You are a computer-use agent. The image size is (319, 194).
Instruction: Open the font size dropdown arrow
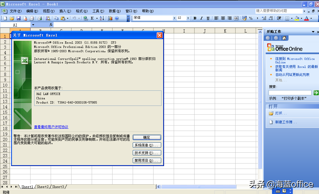tap(188, 18)
